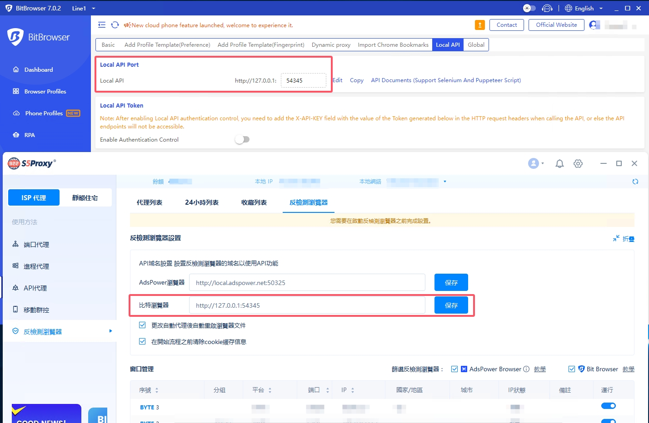Switch to the Global settings tab
This screenshot has height=423, width=649.
pyautogui.click(x=476, y=44)
